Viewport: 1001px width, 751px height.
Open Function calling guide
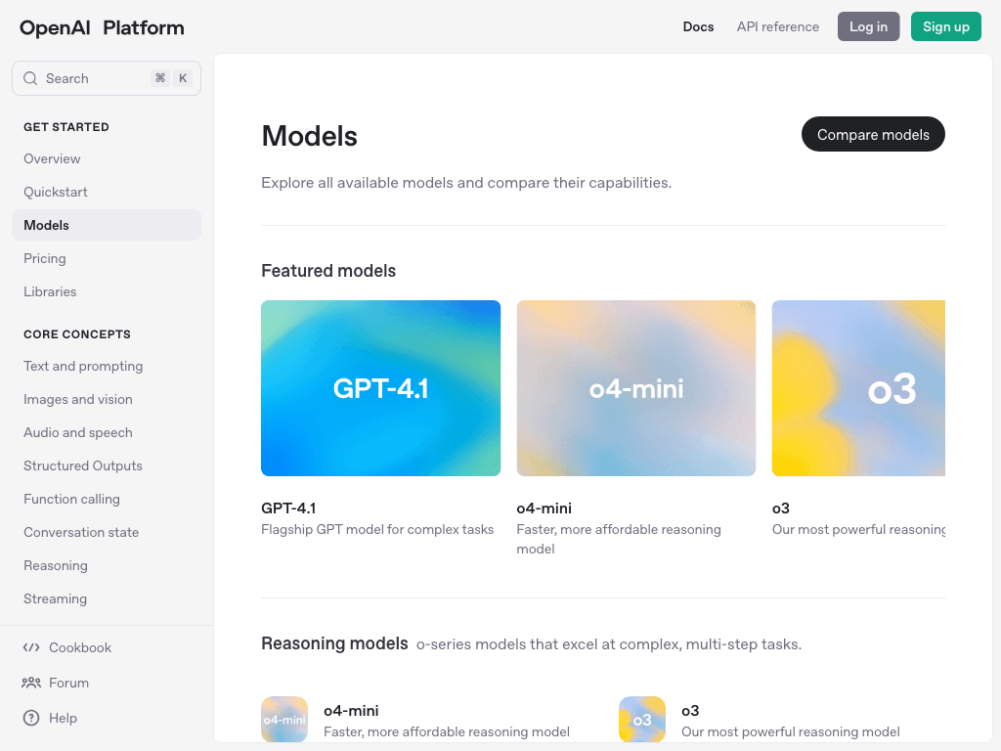tap(107, 499)
